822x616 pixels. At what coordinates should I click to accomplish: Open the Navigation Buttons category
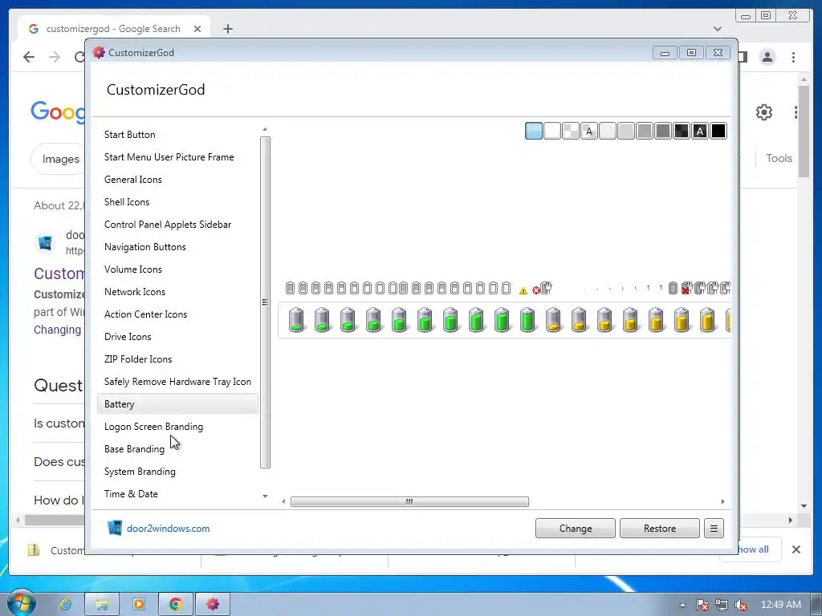tap(145, 247)
